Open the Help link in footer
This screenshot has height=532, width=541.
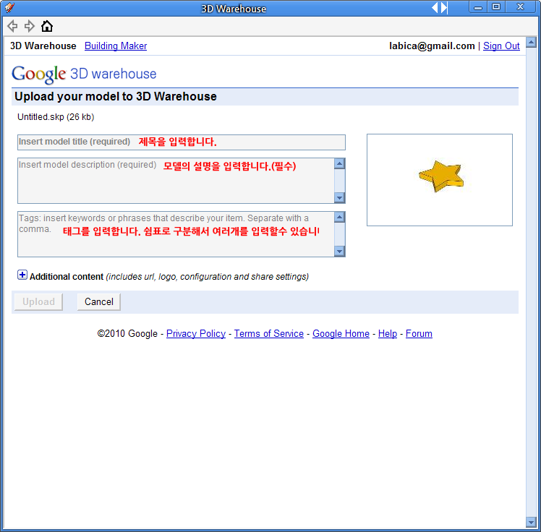[388, 333]
